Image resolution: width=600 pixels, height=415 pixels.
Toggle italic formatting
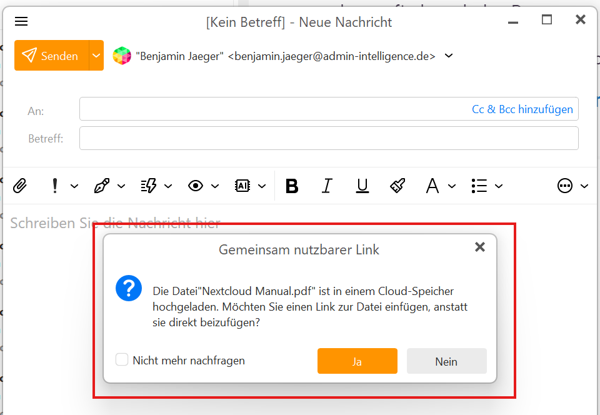click(327, 186)
